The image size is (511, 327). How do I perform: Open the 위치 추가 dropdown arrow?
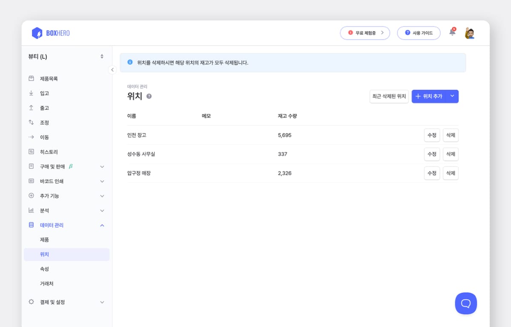(452, 96)
